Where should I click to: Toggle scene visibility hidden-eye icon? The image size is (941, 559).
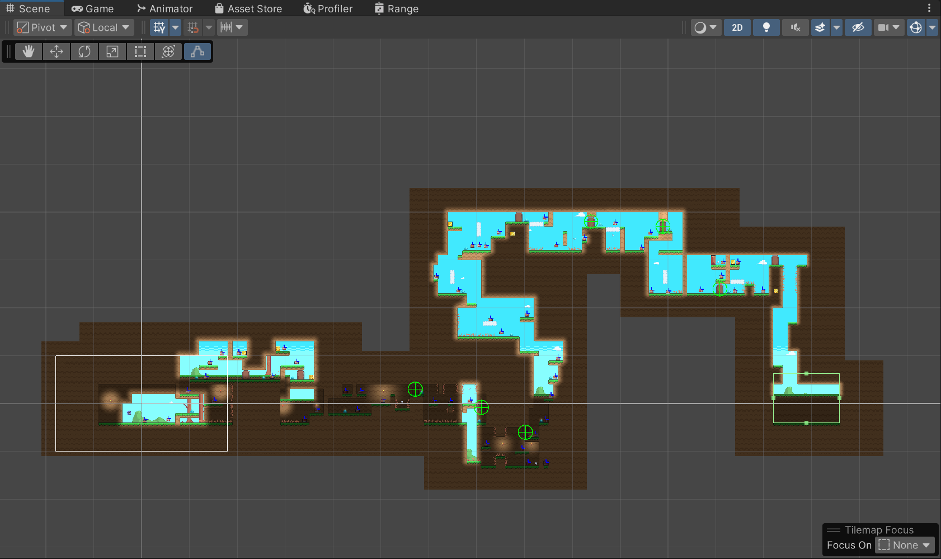(858, 27)
